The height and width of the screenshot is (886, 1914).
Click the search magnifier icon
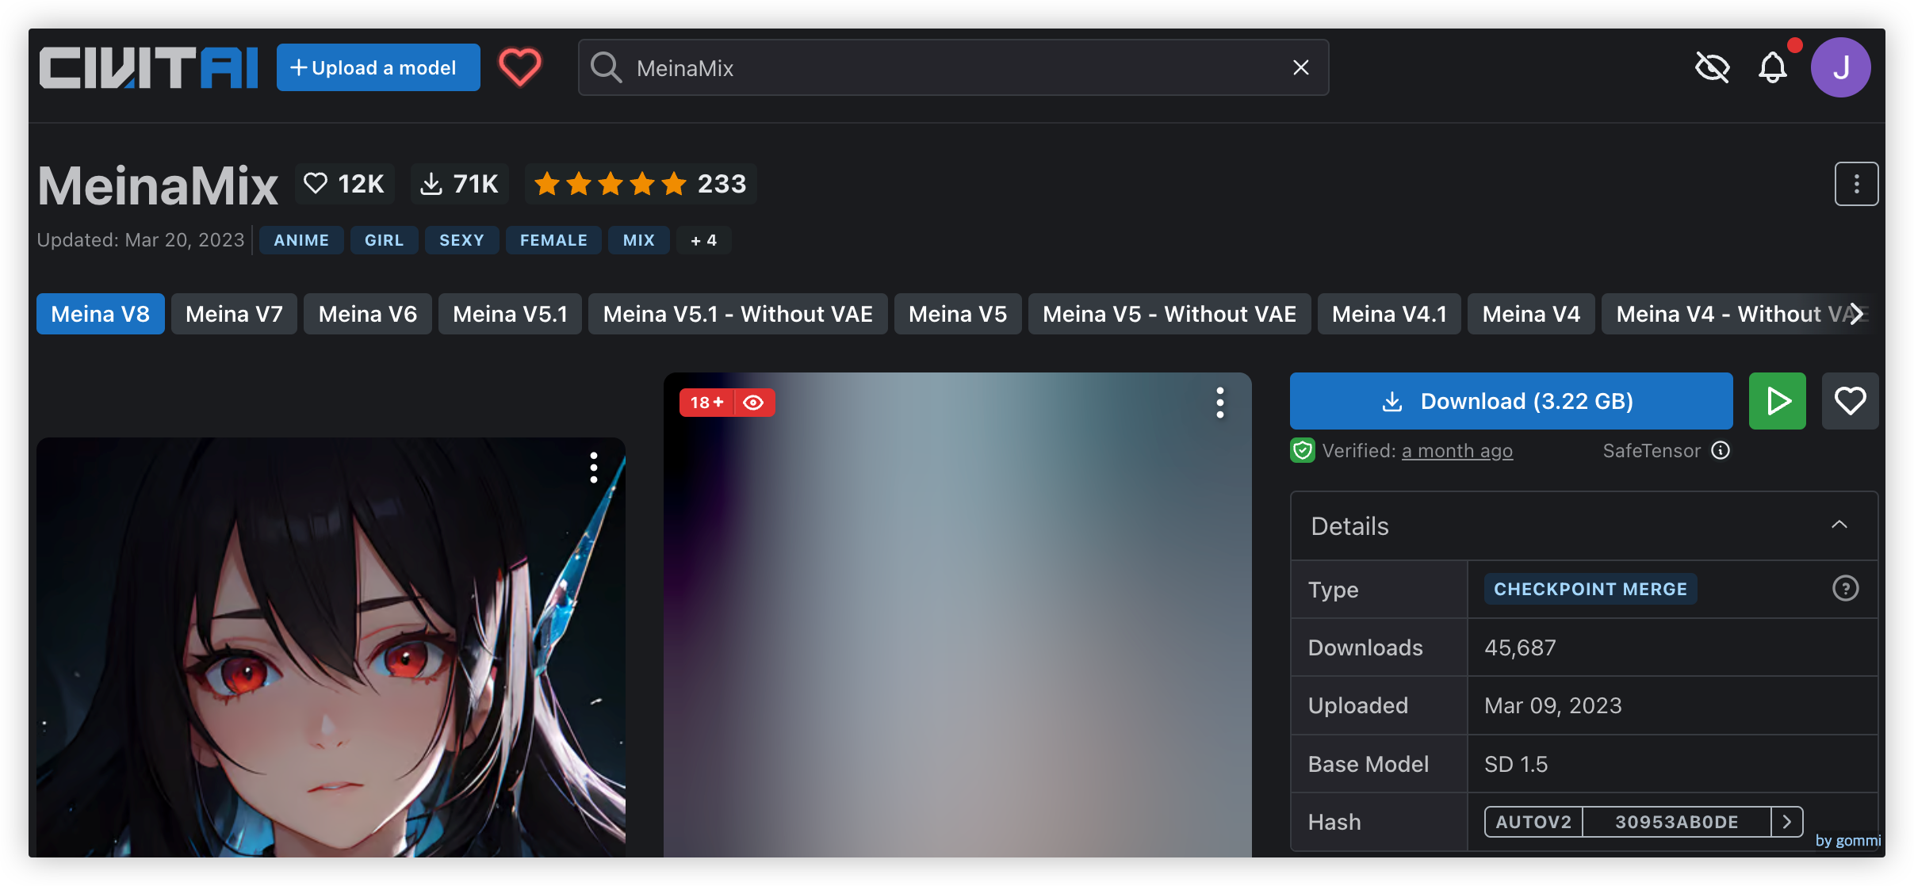pos(607,67)
